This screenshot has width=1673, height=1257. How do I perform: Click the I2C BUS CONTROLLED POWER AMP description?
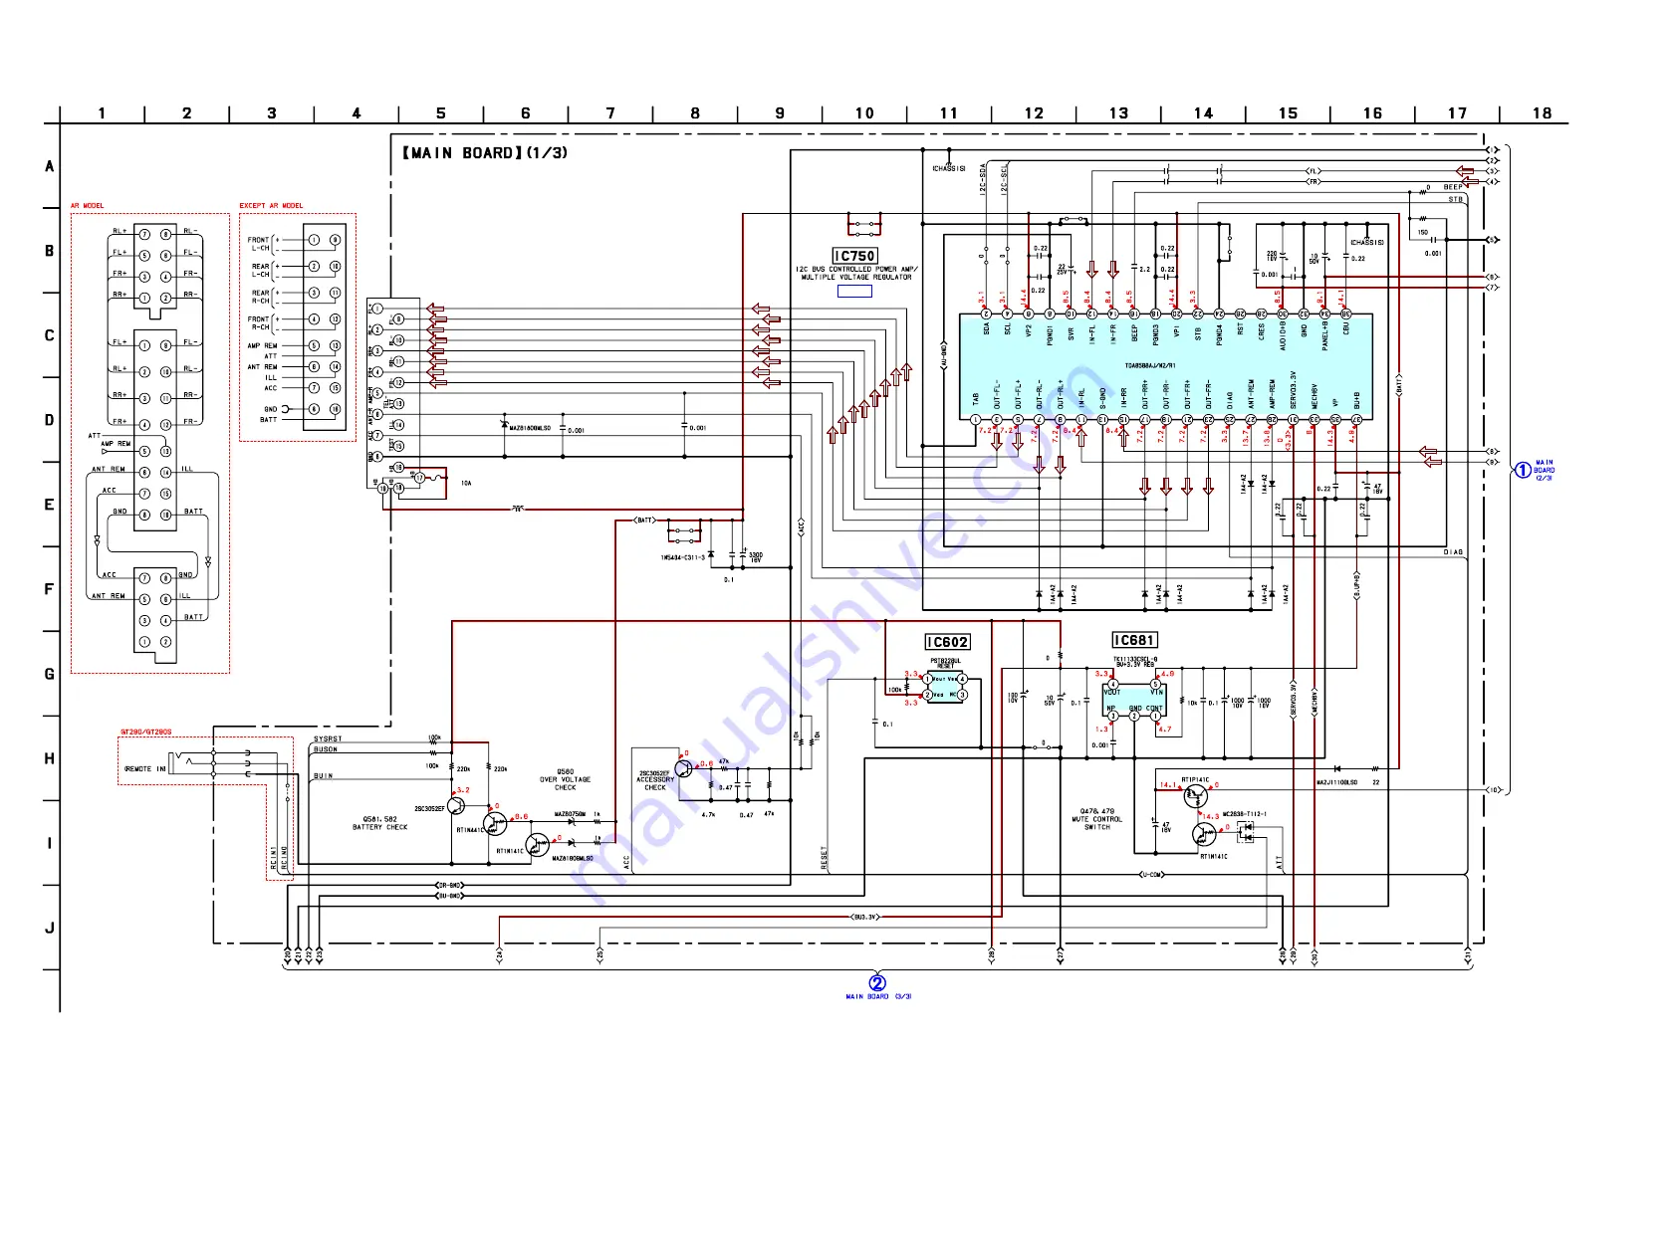[856, 273]
